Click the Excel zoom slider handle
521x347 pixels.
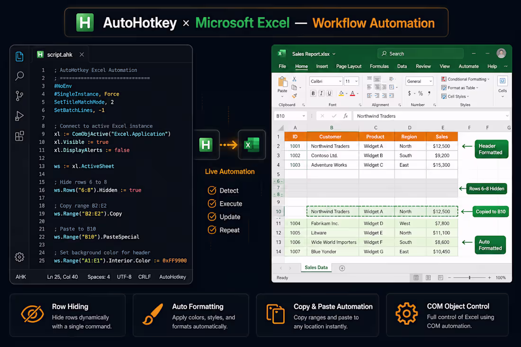[x=469, y=277]
